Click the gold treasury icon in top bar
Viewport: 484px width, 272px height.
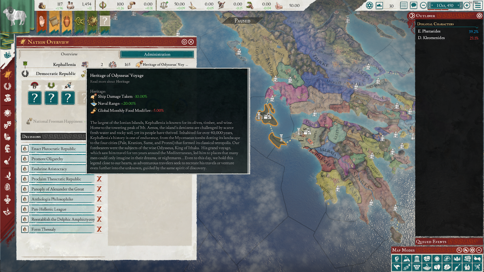click(x=42, y=5)
